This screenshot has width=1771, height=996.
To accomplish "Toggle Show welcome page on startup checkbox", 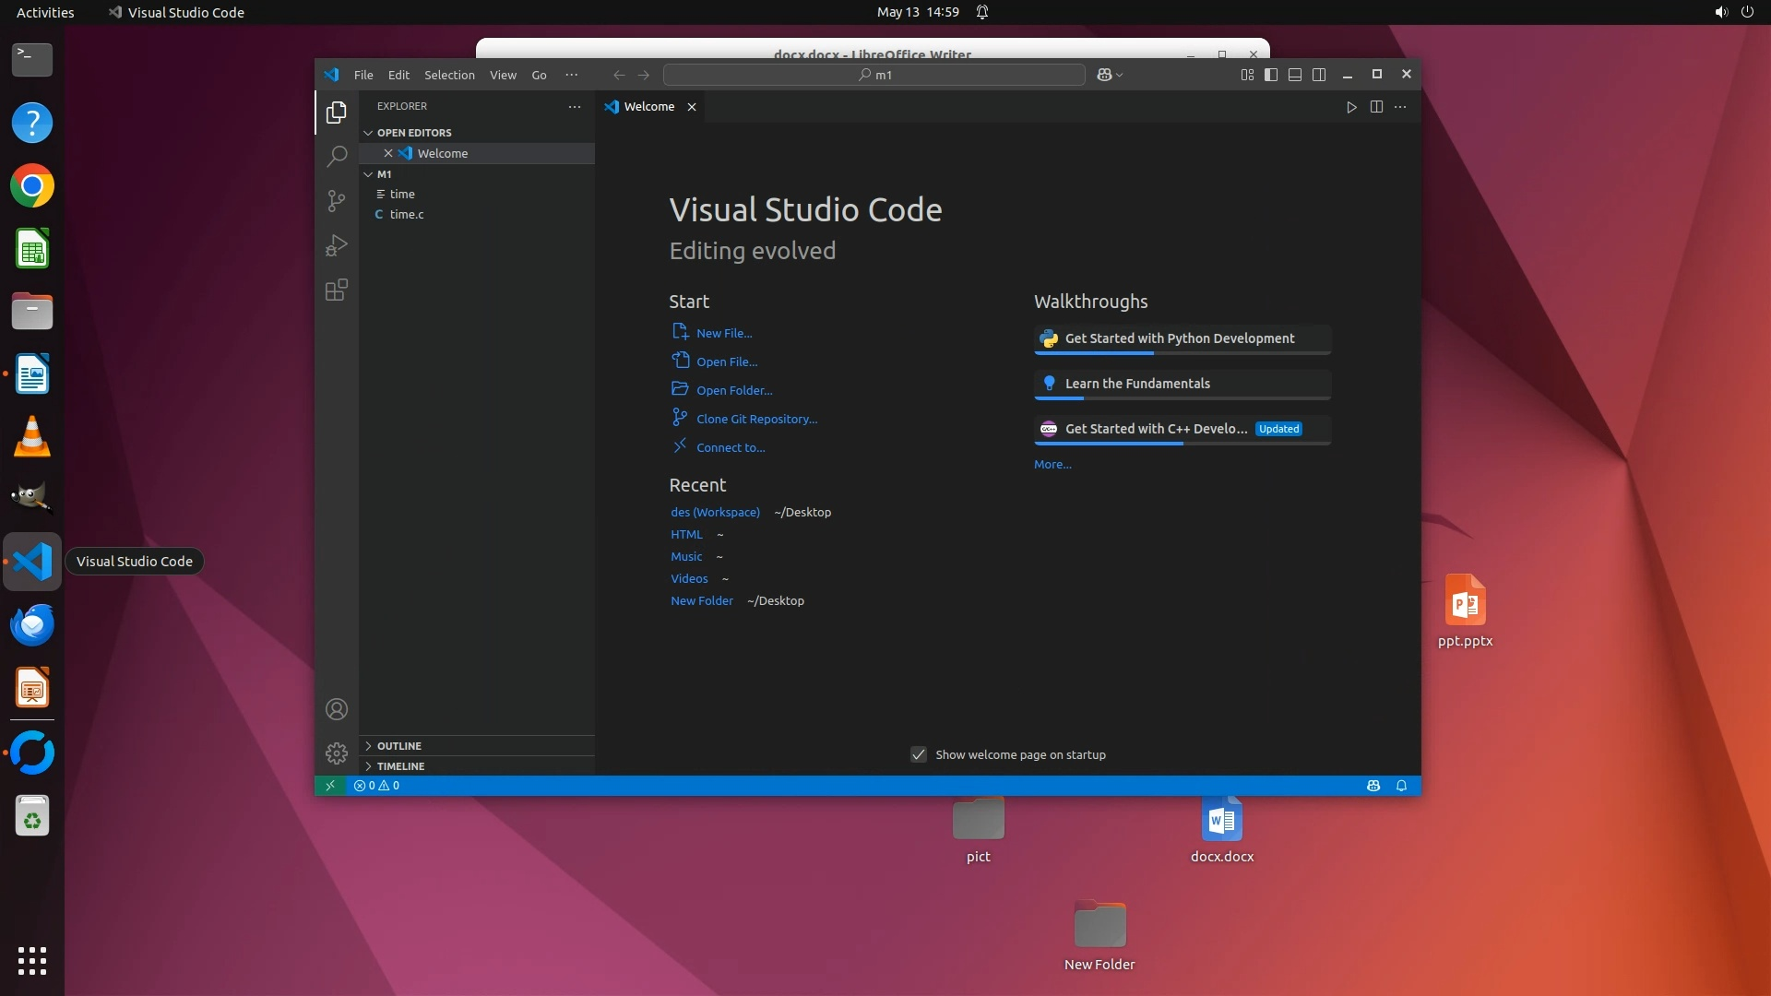I will [x=919, y=754].
